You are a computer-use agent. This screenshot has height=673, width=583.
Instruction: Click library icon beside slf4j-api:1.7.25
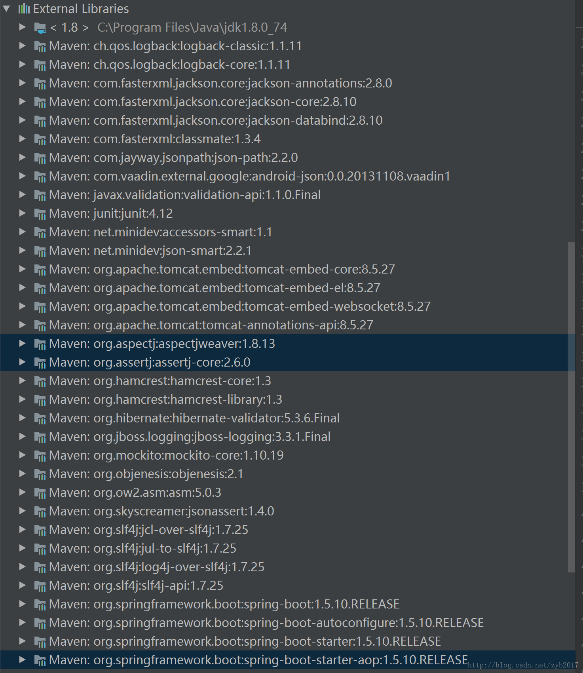pyautogui.click(x=40, y=586)
